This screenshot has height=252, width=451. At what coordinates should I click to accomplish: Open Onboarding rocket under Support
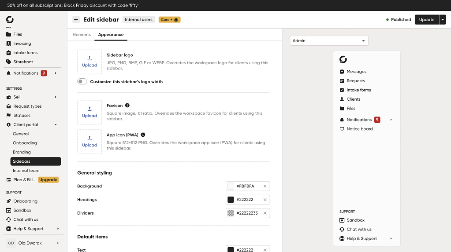9,201
